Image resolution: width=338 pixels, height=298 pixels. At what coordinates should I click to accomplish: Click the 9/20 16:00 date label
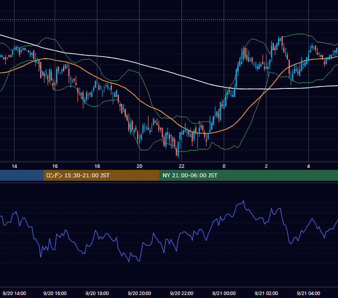(55, 293)
